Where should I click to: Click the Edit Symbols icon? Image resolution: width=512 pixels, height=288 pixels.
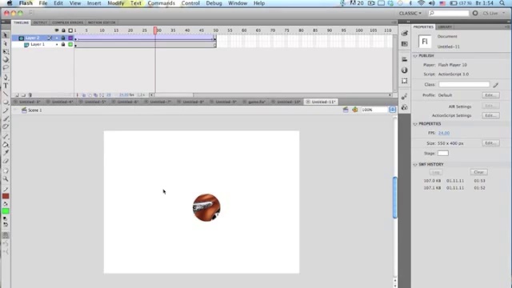pyautogui.click(x=355, y=110)
